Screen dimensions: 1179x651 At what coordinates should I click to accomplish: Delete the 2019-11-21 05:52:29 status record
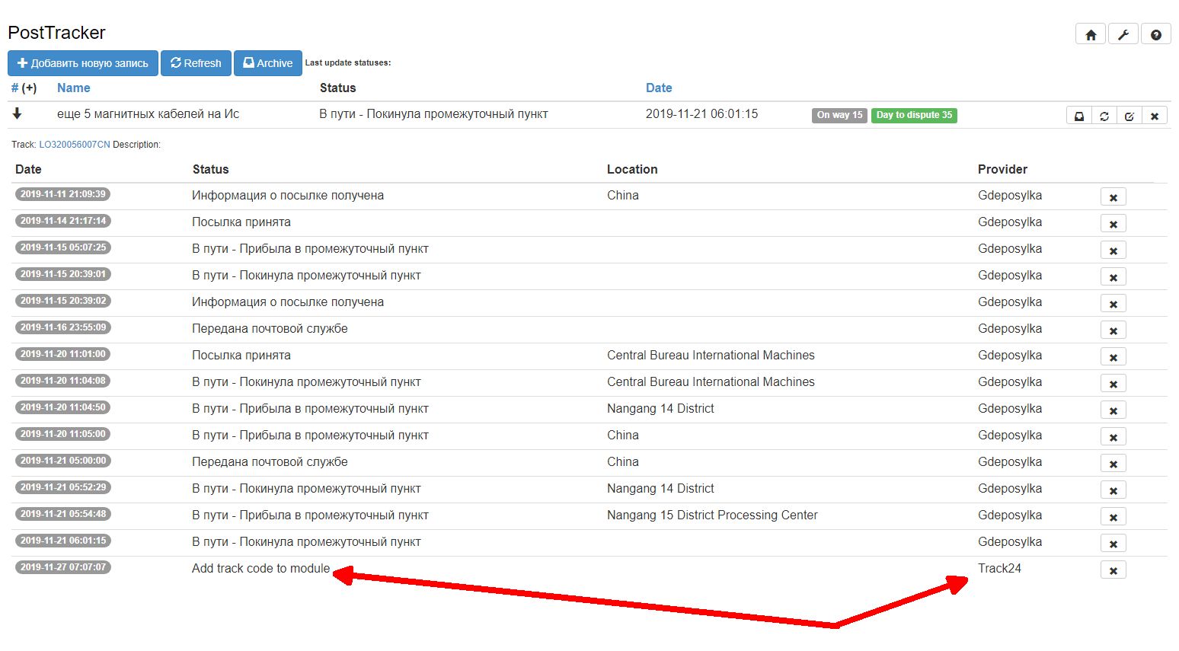[1113, 490]
